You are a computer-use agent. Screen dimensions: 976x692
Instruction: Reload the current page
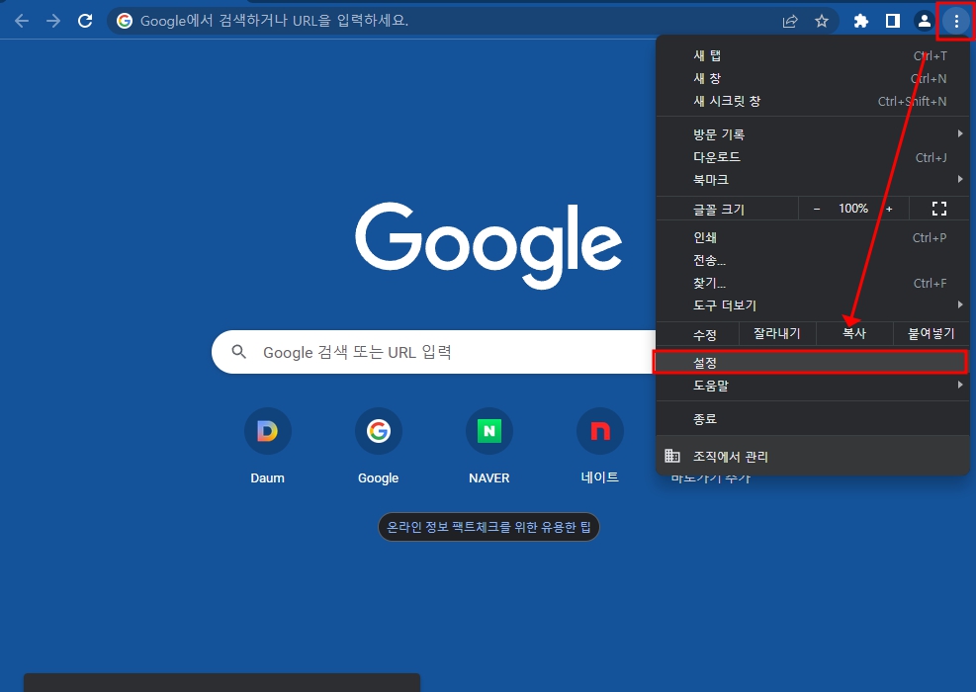click(x=85, y=21)
